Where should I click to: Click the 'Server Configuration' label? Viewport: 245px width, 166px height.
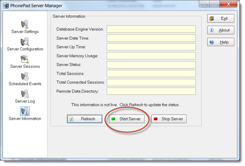coord(25,49)
